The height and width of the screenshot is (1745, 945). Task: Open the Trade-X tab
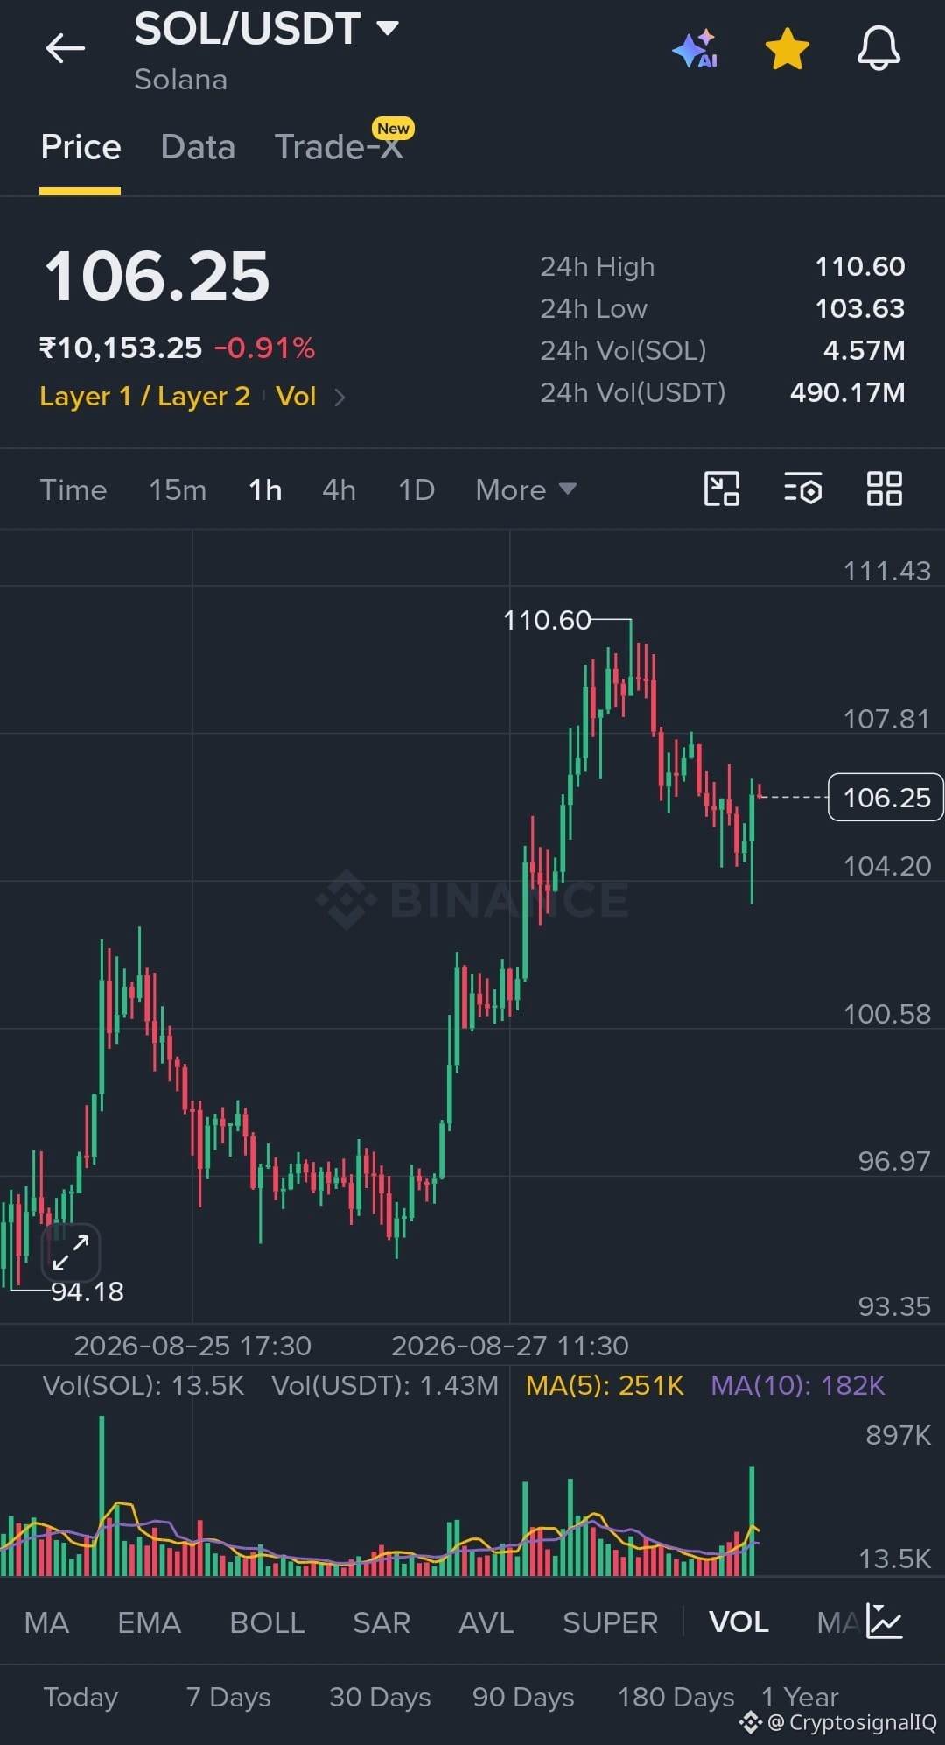pos(339,147)
